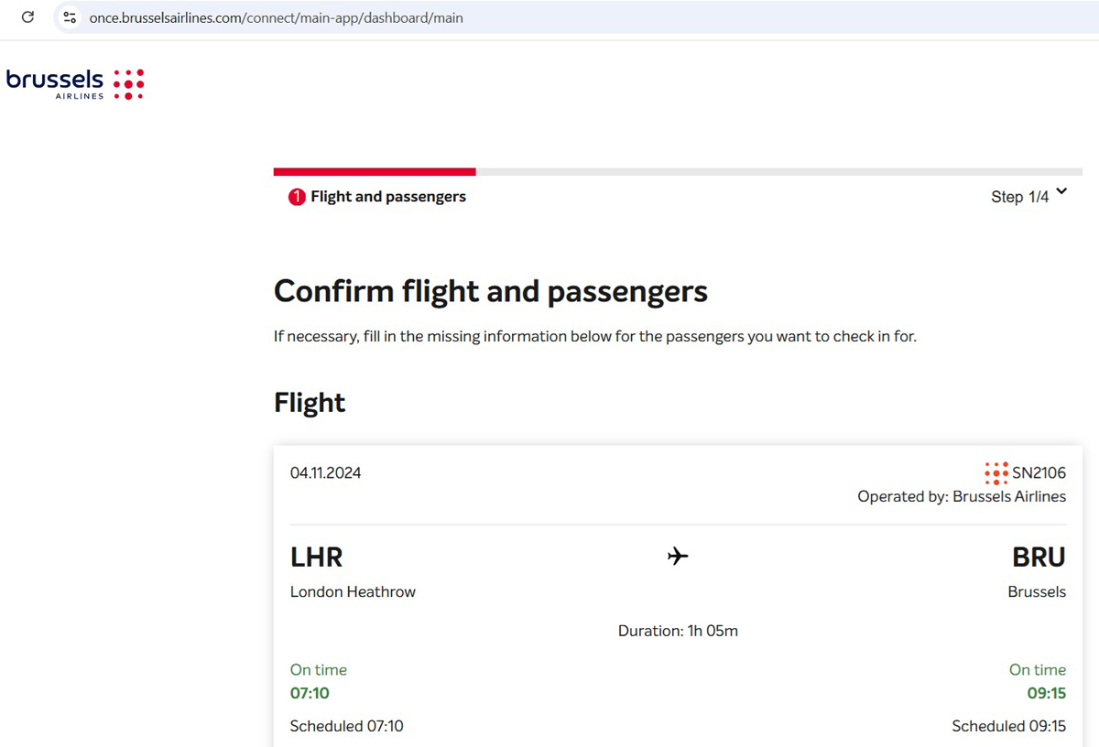Reload the page with the browser refresh icon
The height and width of the screenshot is (747, 1099).
[x=27, y=17]
